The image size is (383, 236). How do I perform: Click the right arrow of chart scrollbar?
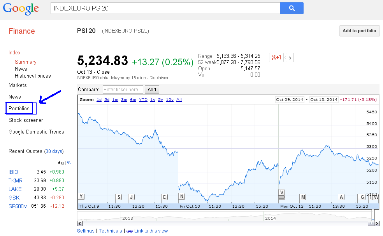click(x=376, y=224)
